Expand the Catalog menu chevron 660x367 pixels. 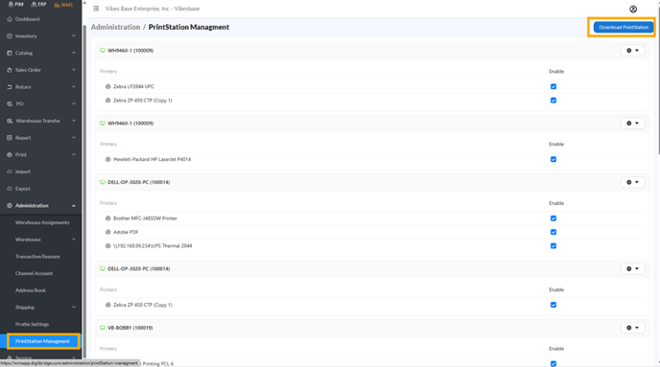[x=74, y=53]
